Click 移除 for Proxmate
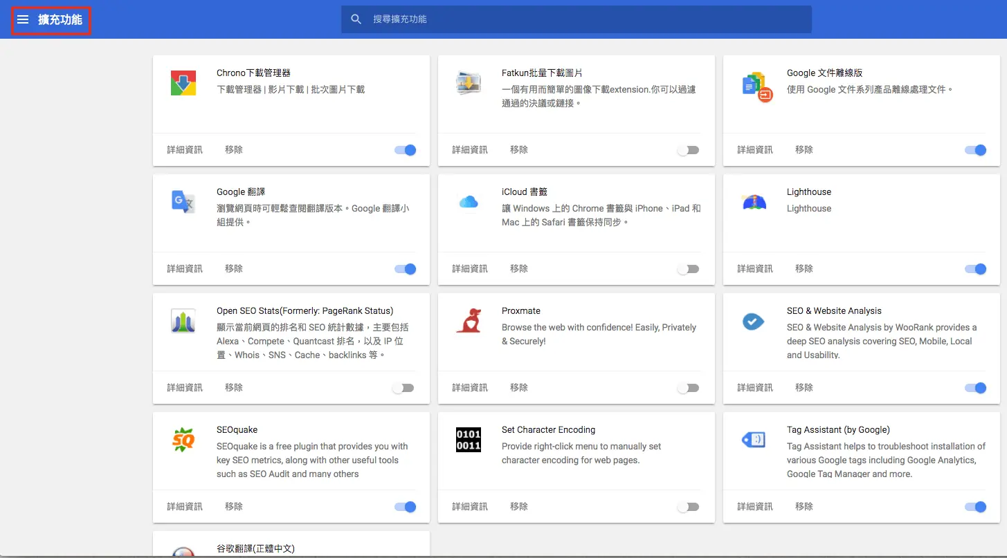This screenshot has width=1007, height=558. (519, 387)
